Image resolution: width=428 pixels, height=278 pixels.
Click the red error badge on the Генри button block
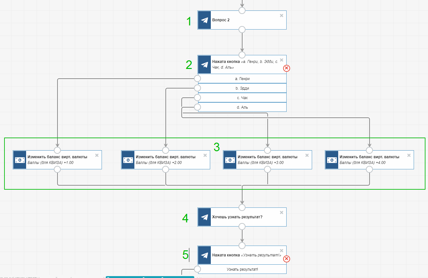pos(287,68)
